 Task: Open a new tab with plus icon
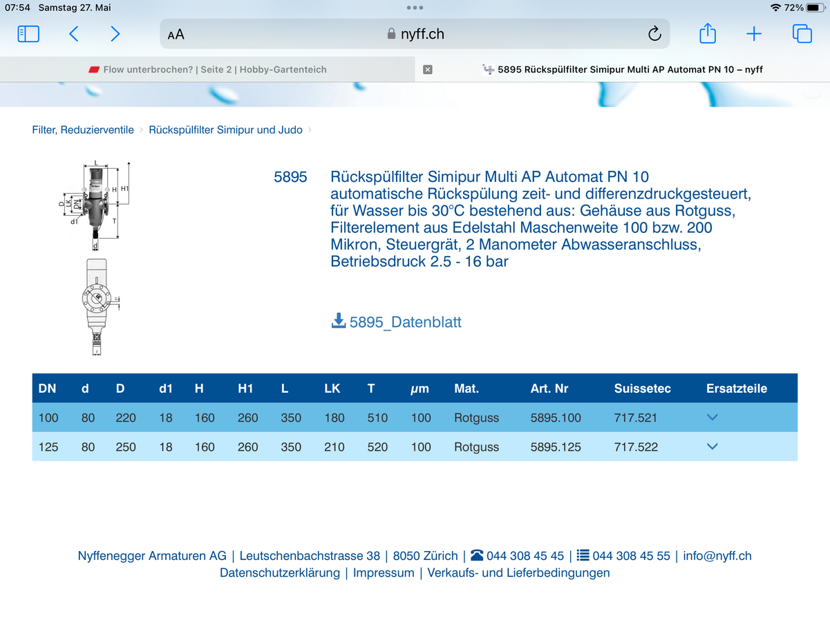[754, 34]
